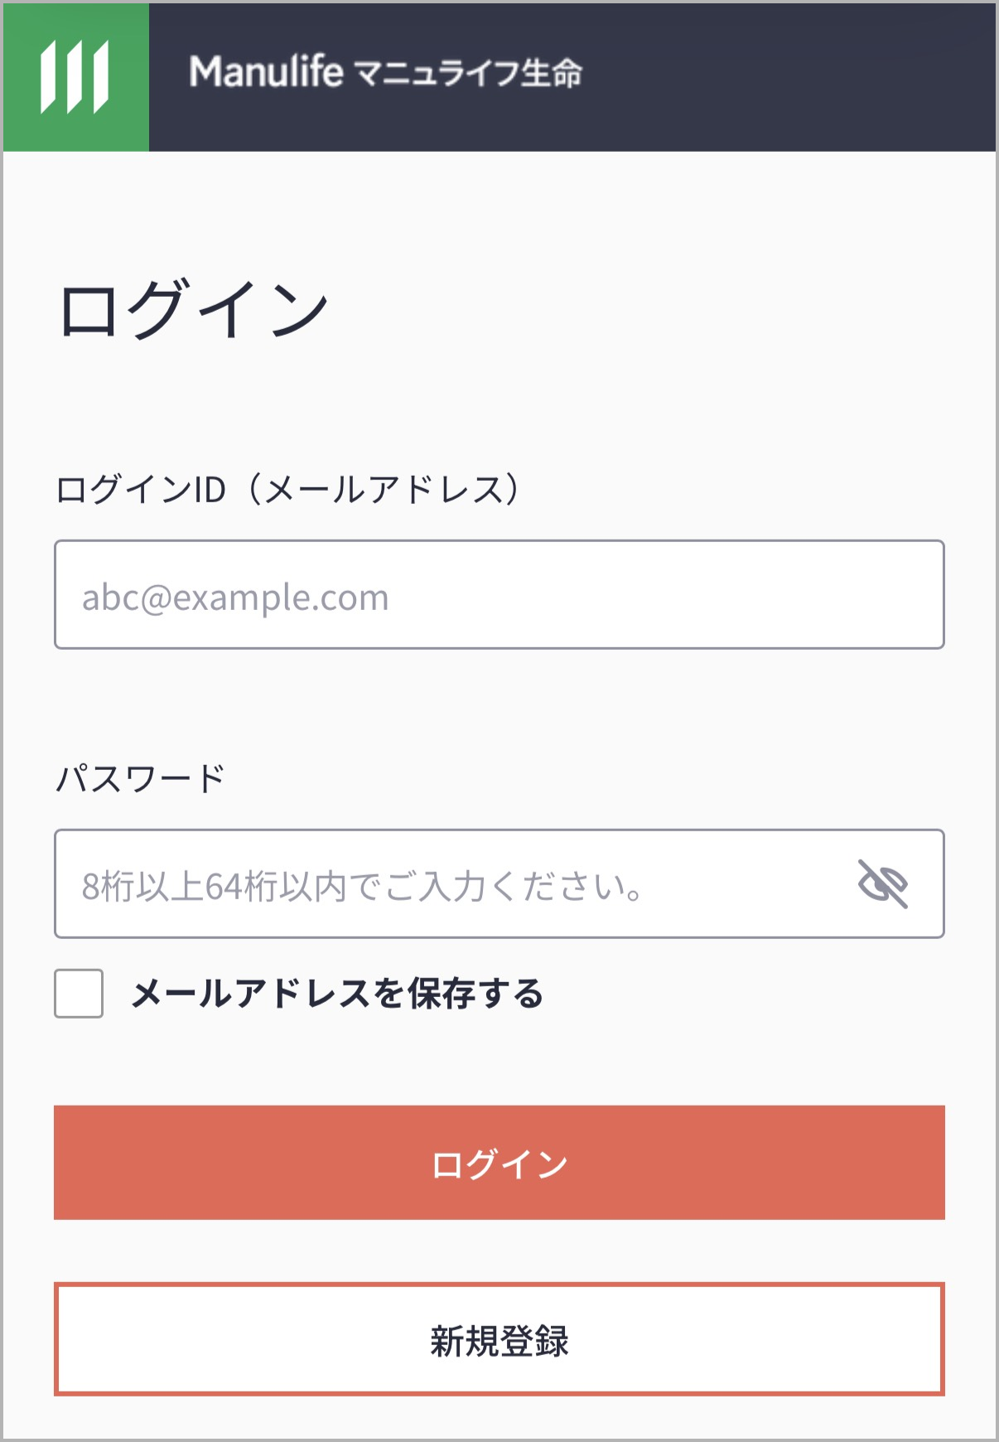Click the abc@example.com placeholder text
Viewport: 999px width, 1442px height.
pos(235,598)
